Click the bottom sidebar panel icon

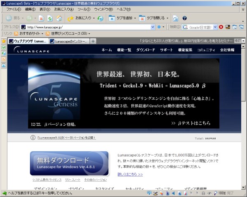[4, 65]
